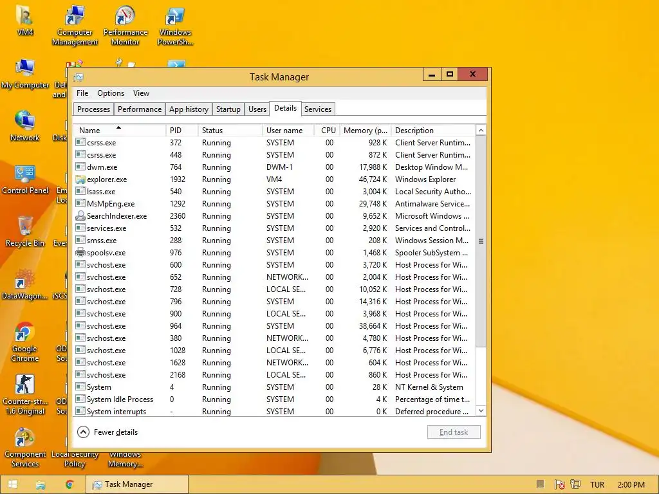This screenshot has width=659, height=494.
Task: Open Chrome from the taskbar
Action: pos(70,484)
